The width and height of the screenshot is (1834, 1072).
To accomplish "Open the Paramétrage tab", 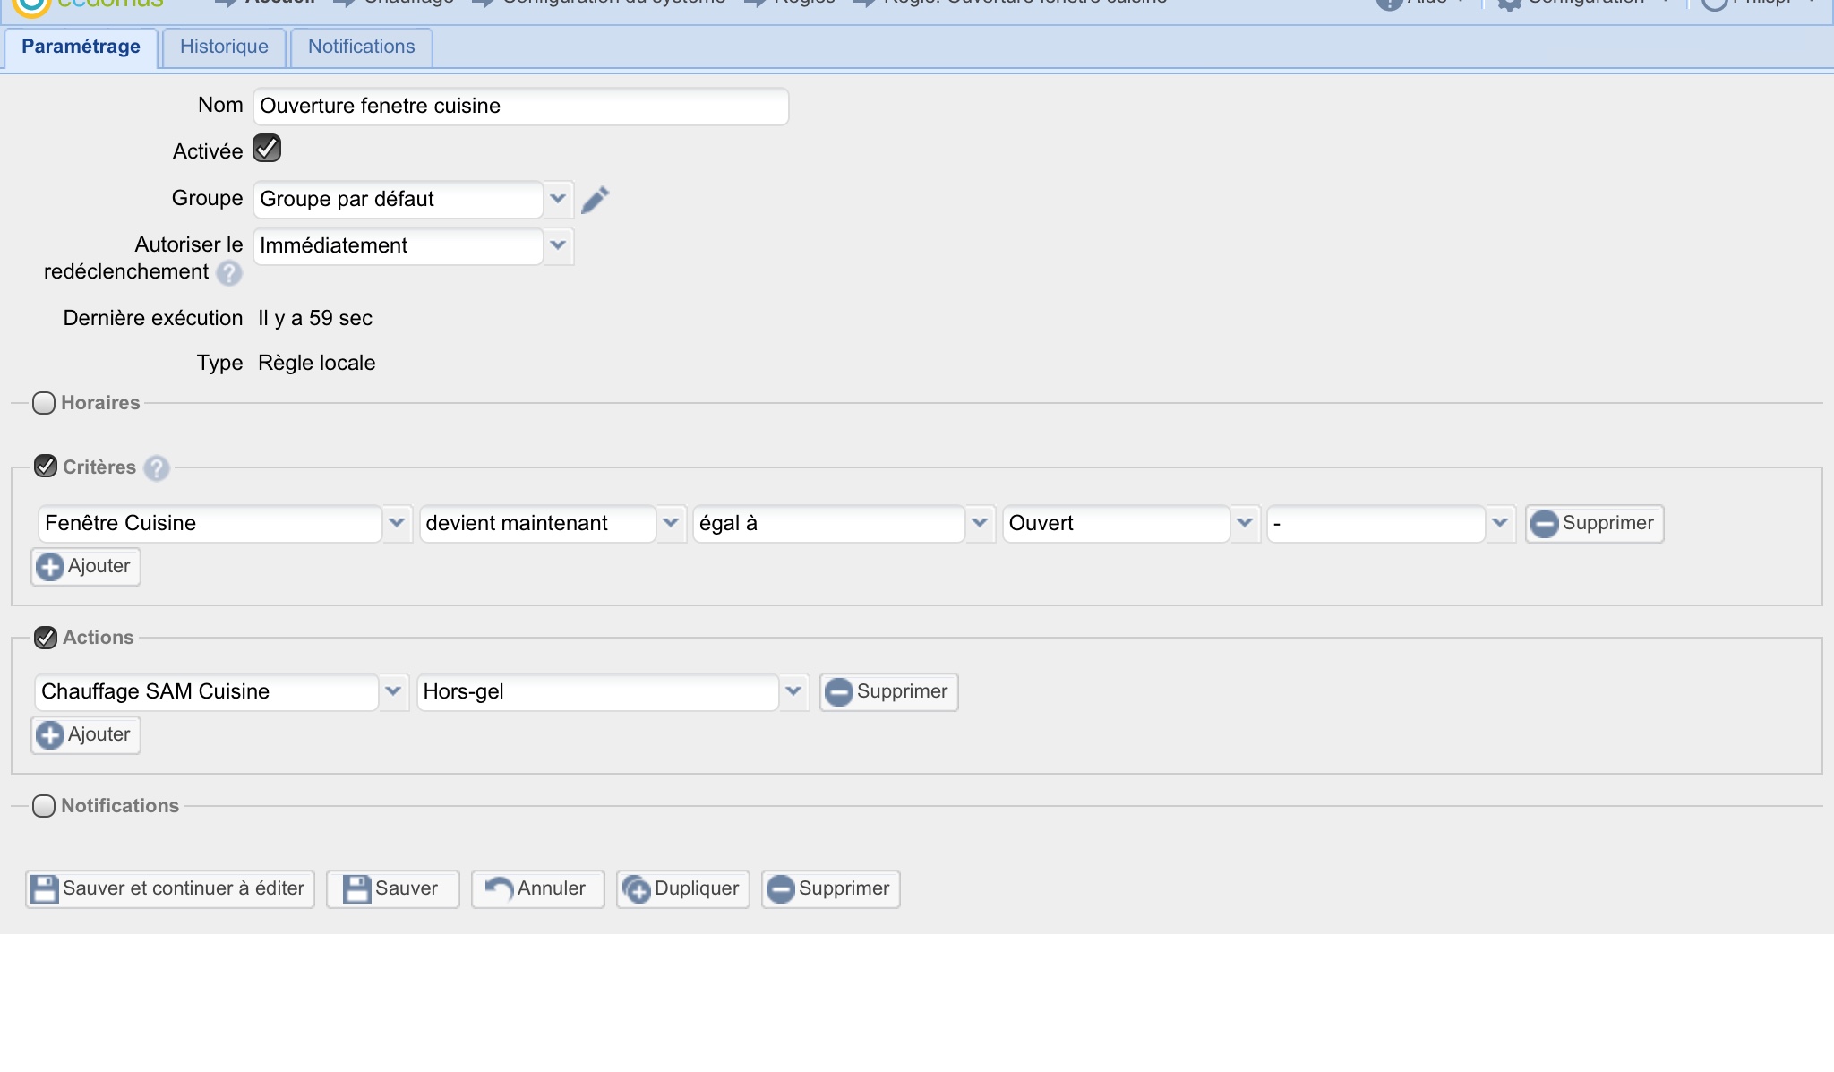I will pyautogui.click(x=81, y=47).
